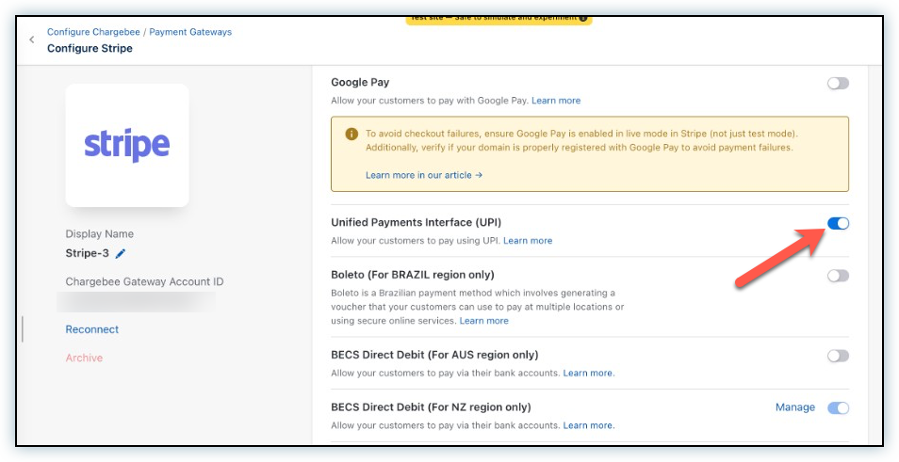This screenshot has width=899, height=462.
Task: Click the 'Configure Stripe' page heading
Action: 90,49
